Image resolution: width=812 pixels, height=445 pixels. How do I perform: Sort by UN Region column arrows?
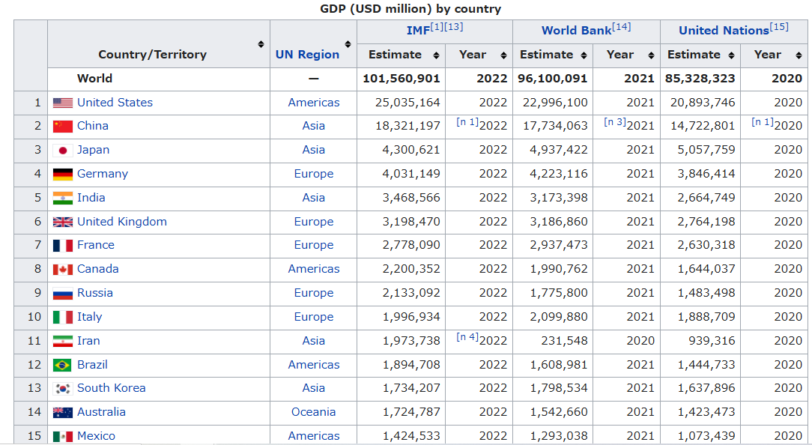pos(348,44)
